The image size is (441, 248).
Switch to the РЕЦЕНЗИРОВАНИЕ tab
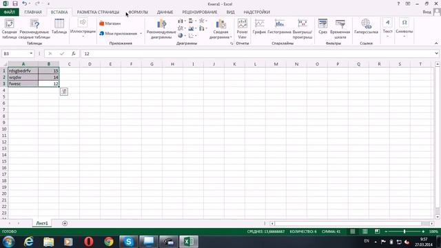[x=200, y=12]
